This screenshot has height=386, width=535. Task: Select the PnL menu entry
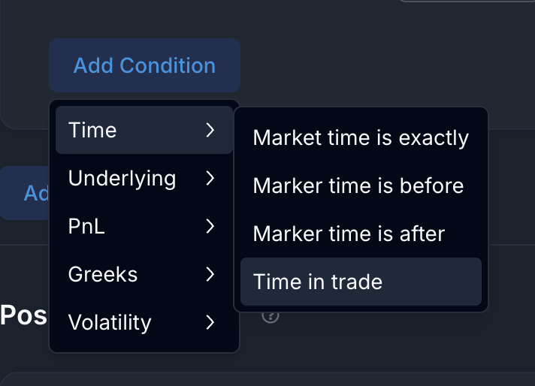(x=86, y=227)
